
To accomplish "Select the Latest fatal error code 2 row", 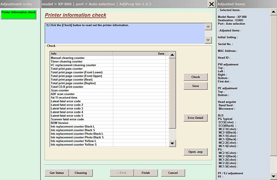I will (109, 105).
